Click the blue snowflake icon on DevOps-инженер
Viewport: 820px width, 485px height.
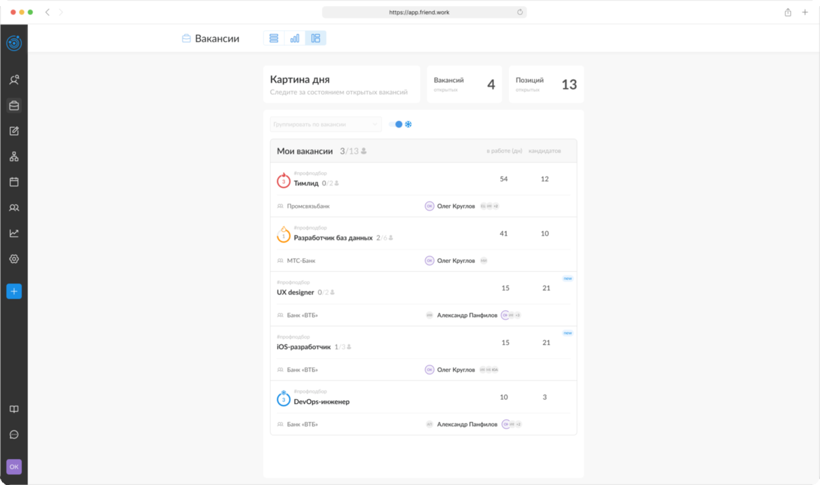[x=284, y=399]
